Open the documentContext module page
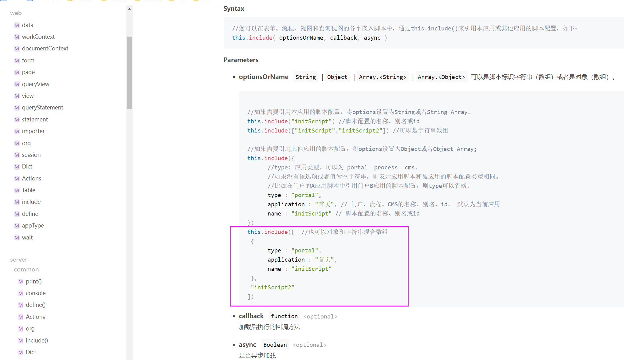Viewport: 624px width, 360px height. 45,49
